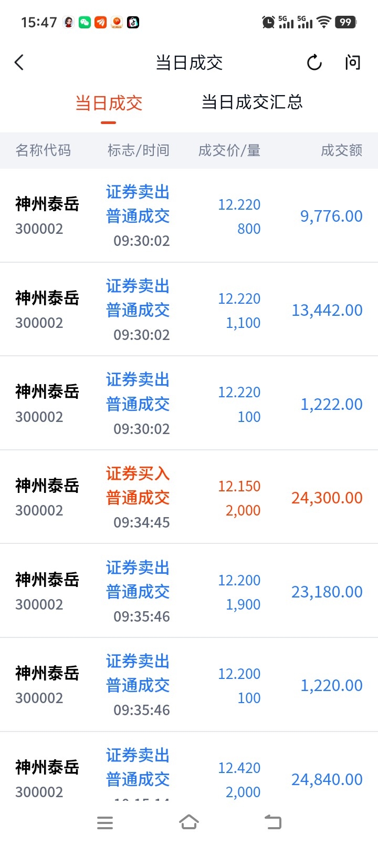The height and width of the screenshot is (845, 378).
Task: Switch to the 当日成交汇总 tab
Action: 253,102
